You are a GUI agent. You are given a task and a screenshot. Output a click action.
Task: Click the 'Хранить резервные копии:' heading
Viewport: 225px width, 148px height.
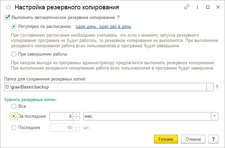click(x=30, y=100)
